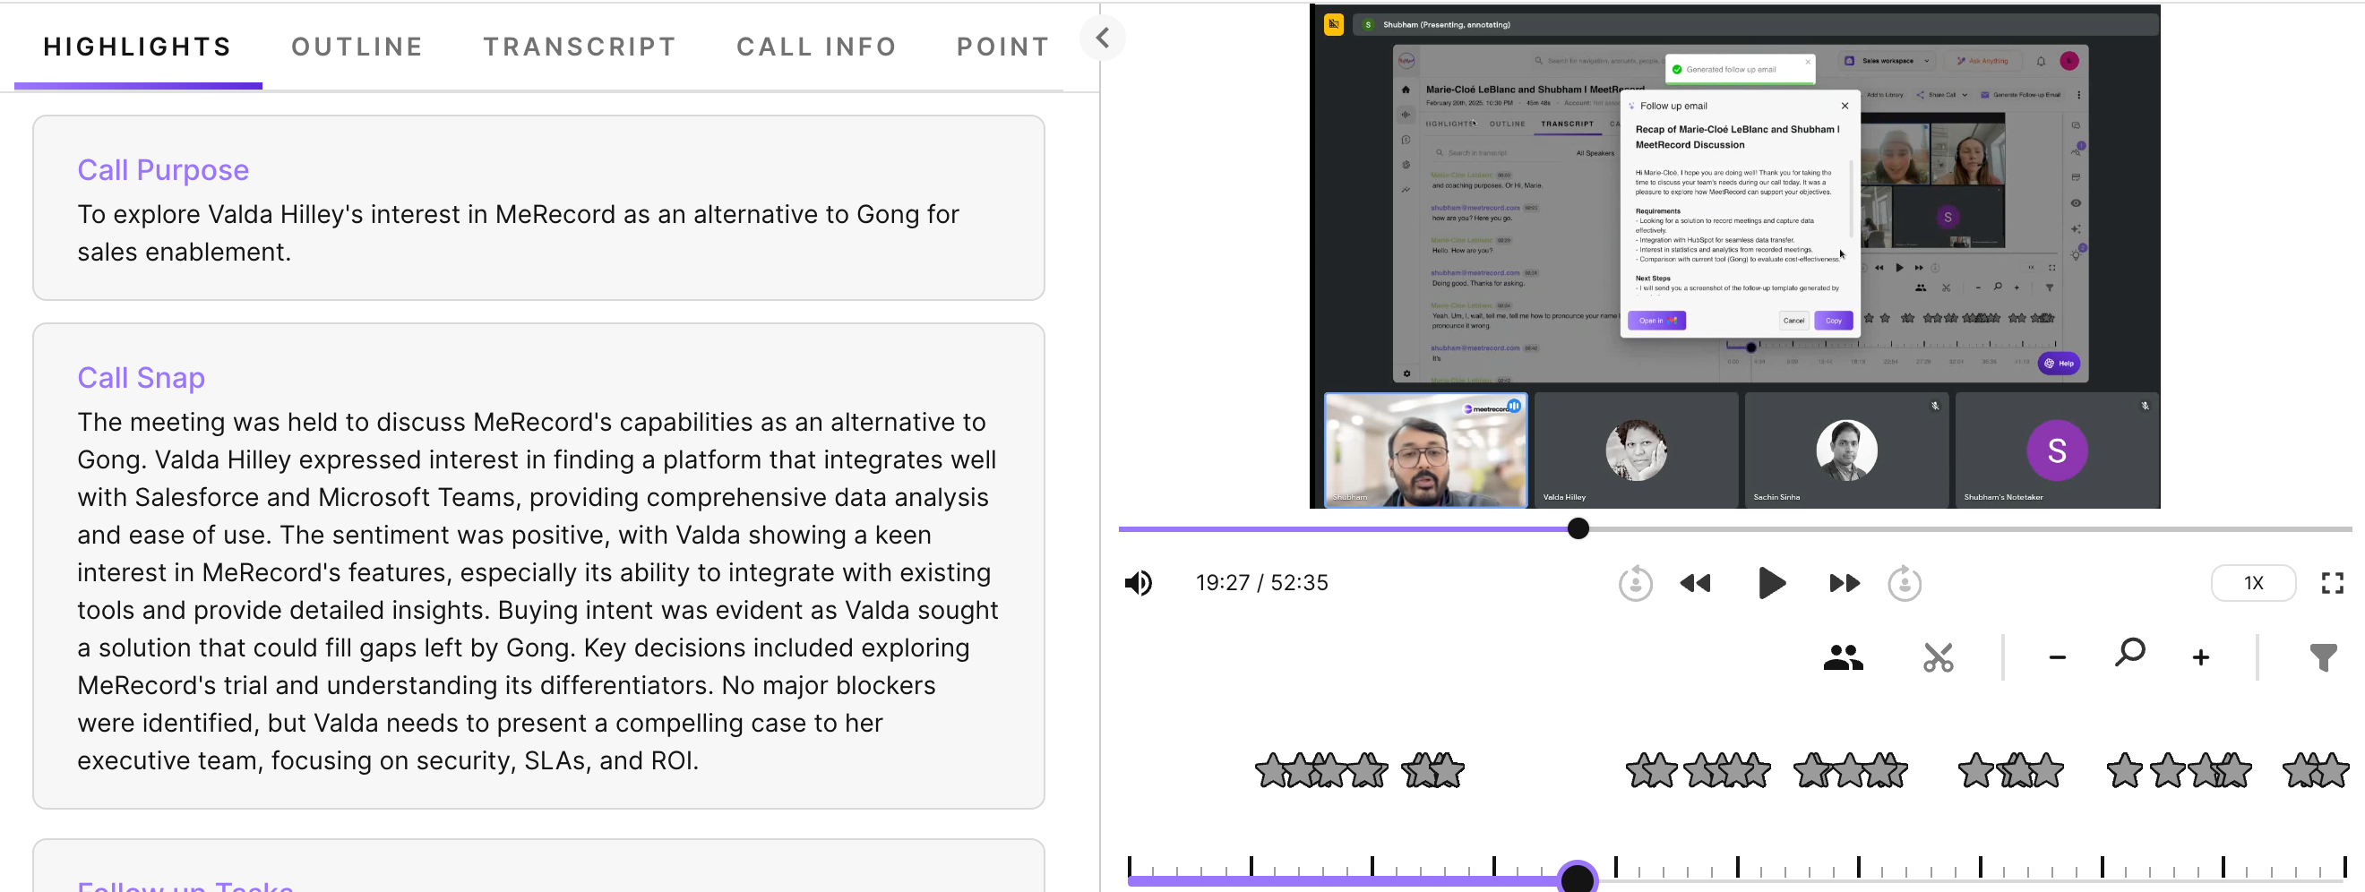This screenshot has height=892, width=2365.
Task: Click the Call Purpose description text
Action: point(518,233)
